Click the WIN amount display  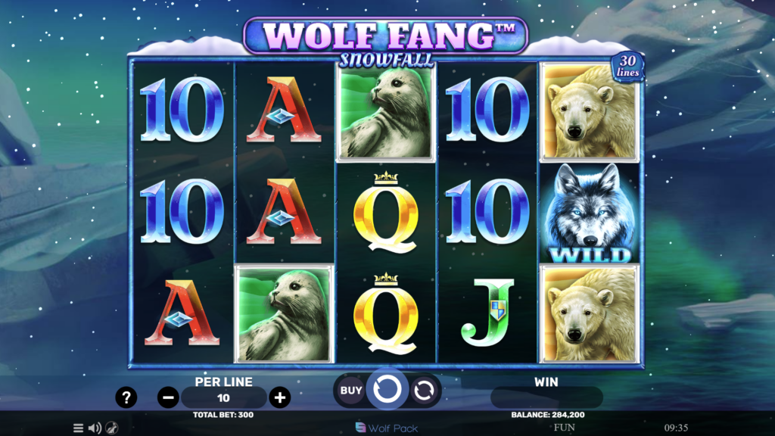pyautogui.click(x=546, y=397)
